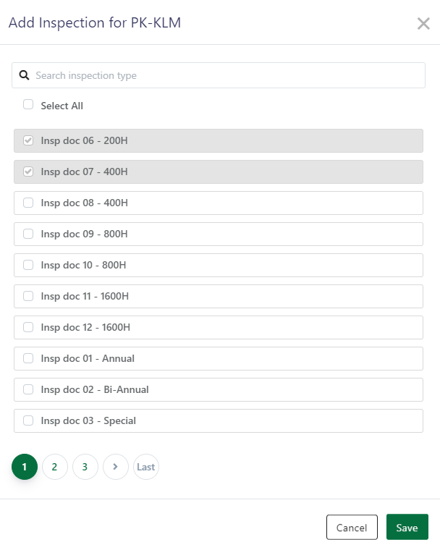Close the Add Inspection dialog
Image resolution: width=440 pixels, height=550 pixels.
423,23
